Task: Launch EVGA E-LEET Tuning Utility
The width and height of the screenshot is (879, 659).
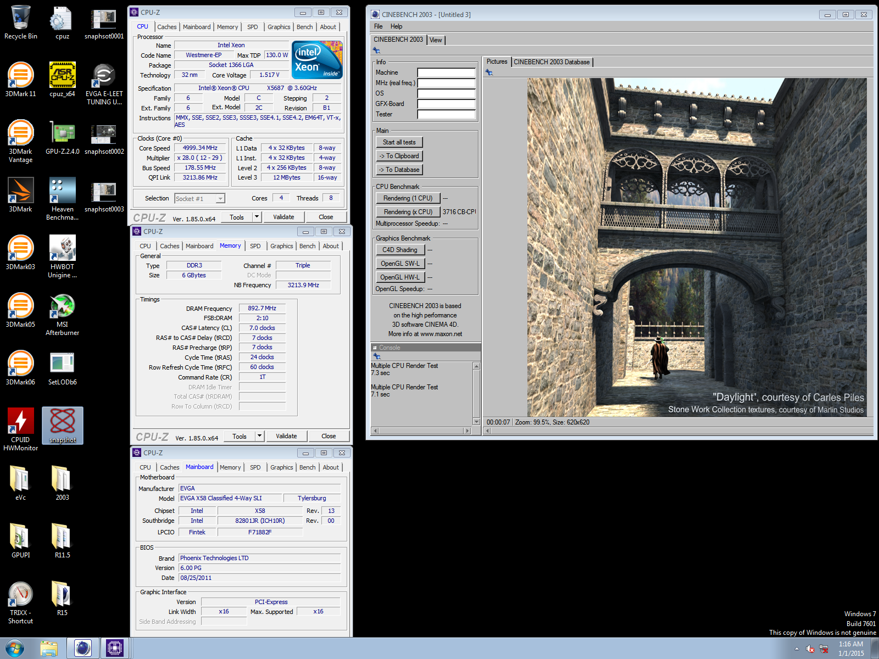Action: click(104, 84)
